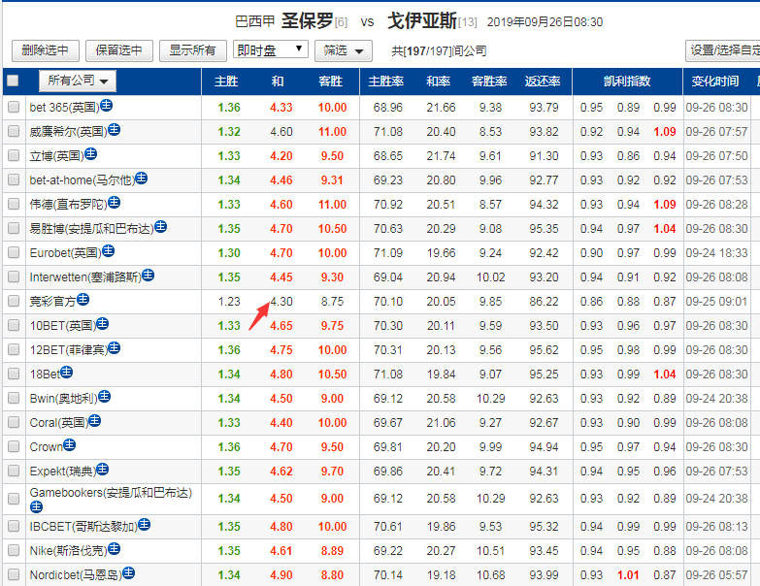Screen dimensions: 760x586
Task: Expand the 所有公司 company dropdown
Action: tap(78, 81)
